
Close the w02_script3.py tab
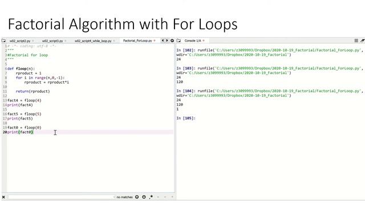(x=66, y=41)
